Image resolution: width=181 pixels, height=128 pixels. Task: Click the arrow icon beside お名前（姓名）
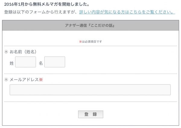coord(6,52)
